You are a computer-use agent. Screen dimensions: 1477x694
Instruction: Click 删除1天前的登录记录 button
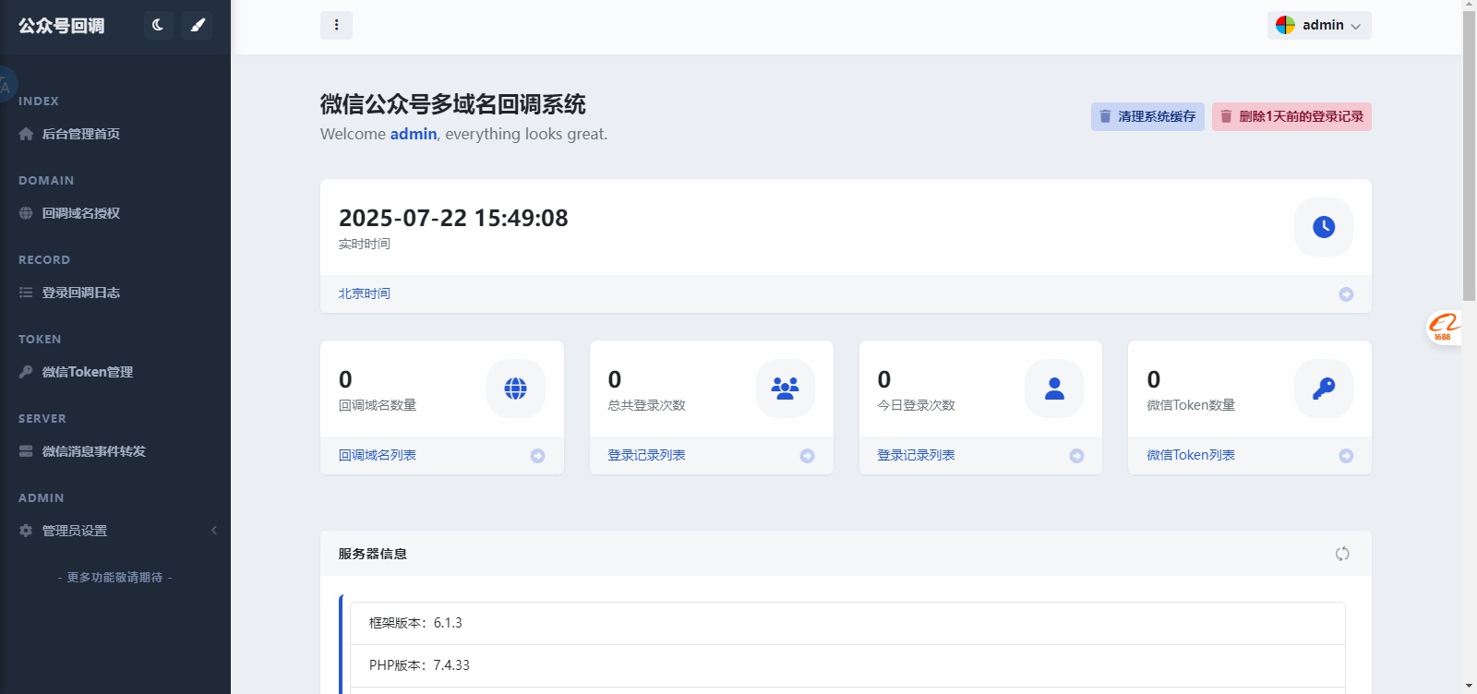pos(1291,116)
